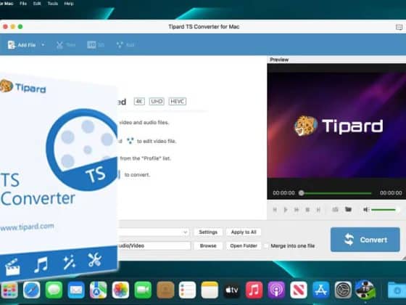The image size is (406, 305).
Task: Fast forward the preview video
Action: tap(297, 210)
